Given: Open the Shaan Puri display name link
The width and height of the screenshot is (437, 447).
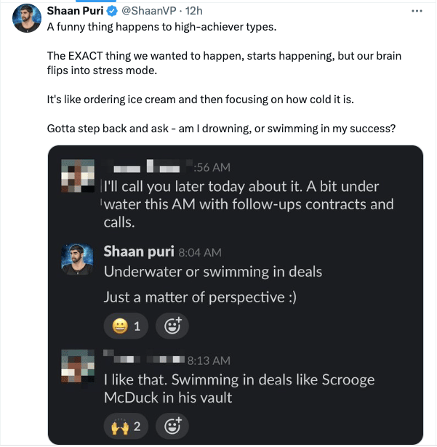Looking at the screenshot, I should pyautogui.click(x=76, y=12).
